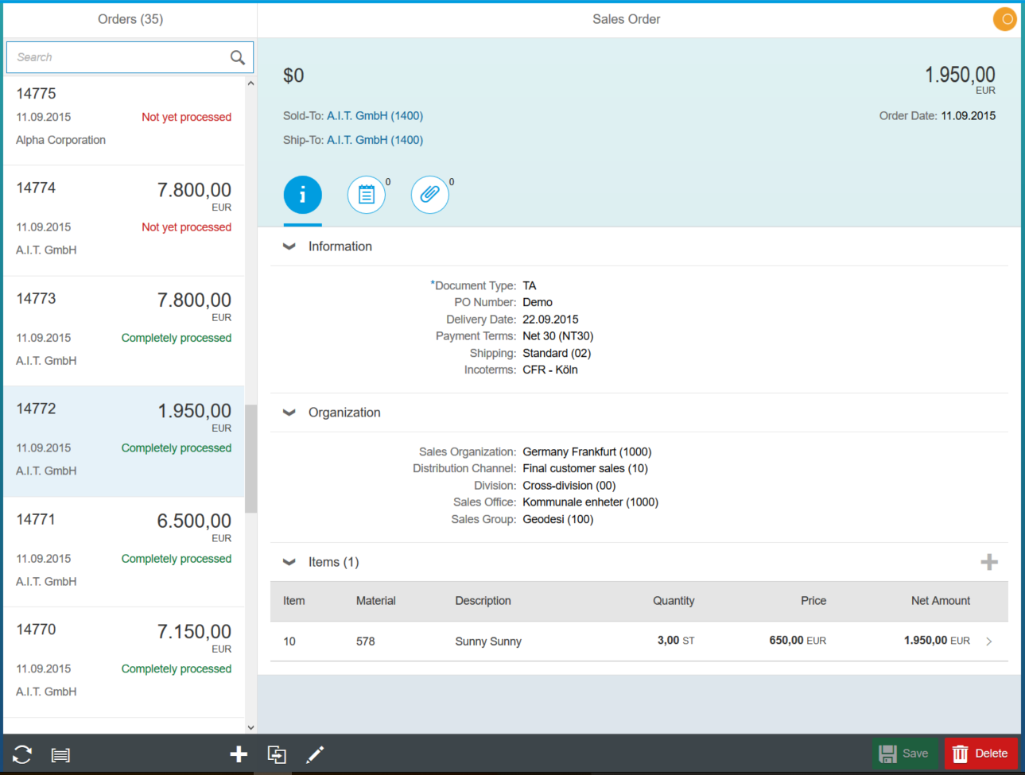Open Sold-To A.I.T. GmbH link
The height and width of the screenshot is (775, 1025).
[375, 116]
